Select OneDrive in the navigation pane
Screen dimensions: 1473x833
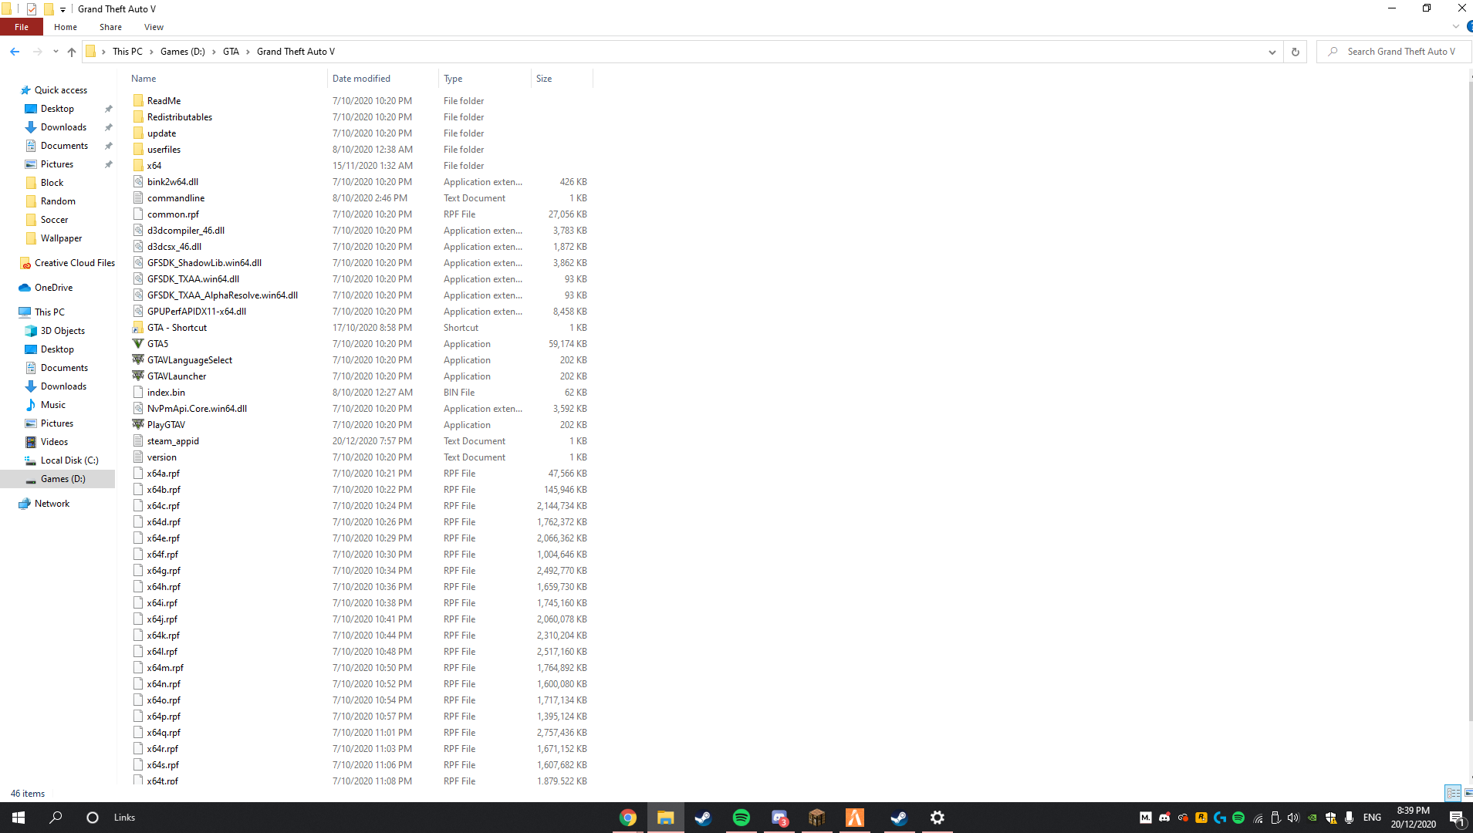(x=53, y=288)
